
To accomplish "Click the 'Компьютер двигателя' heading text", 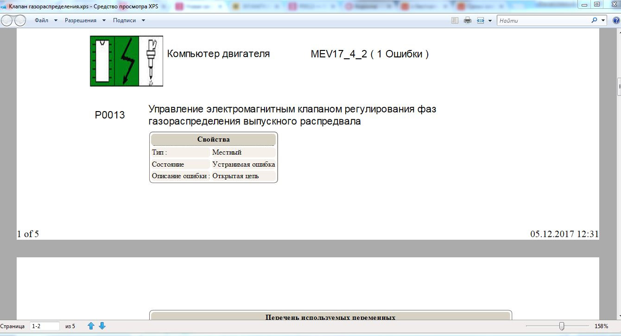I will coord(218,54).
